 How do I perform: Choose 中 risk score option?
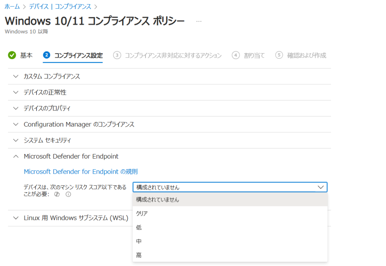tap(230, 242)
